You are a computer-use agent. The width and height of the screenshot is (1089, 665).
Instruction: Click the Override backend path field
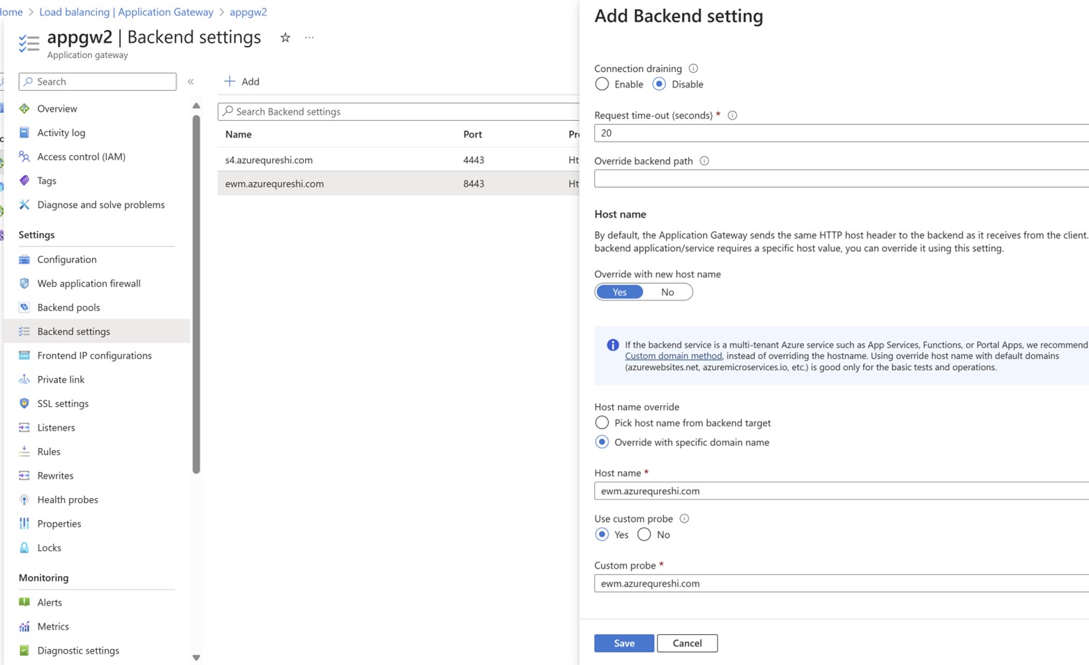(841, 179)
